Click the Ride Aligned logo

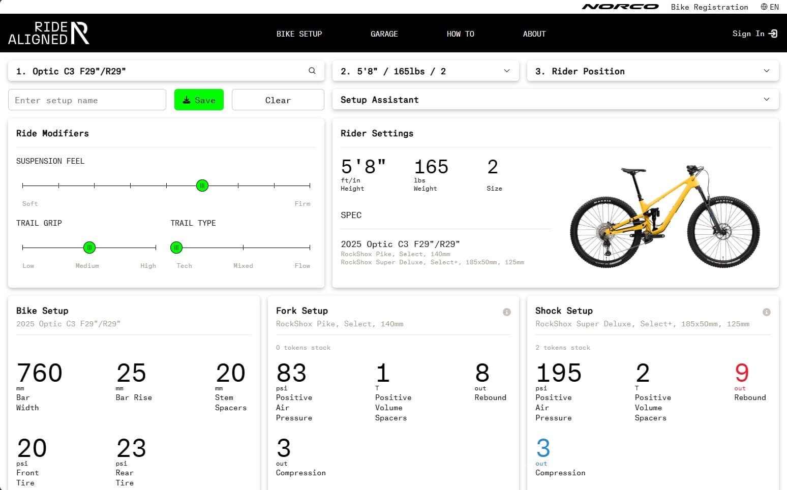tap(49, 33)
